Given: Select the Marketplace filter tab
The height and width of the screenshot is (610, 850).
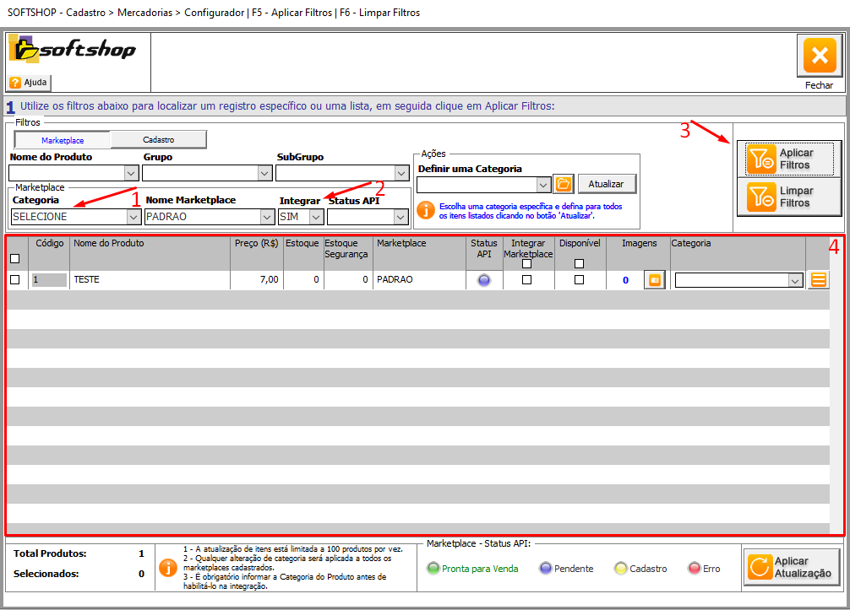Looking at the screenshot, I should pyautogui.click(x=63, y=140).
